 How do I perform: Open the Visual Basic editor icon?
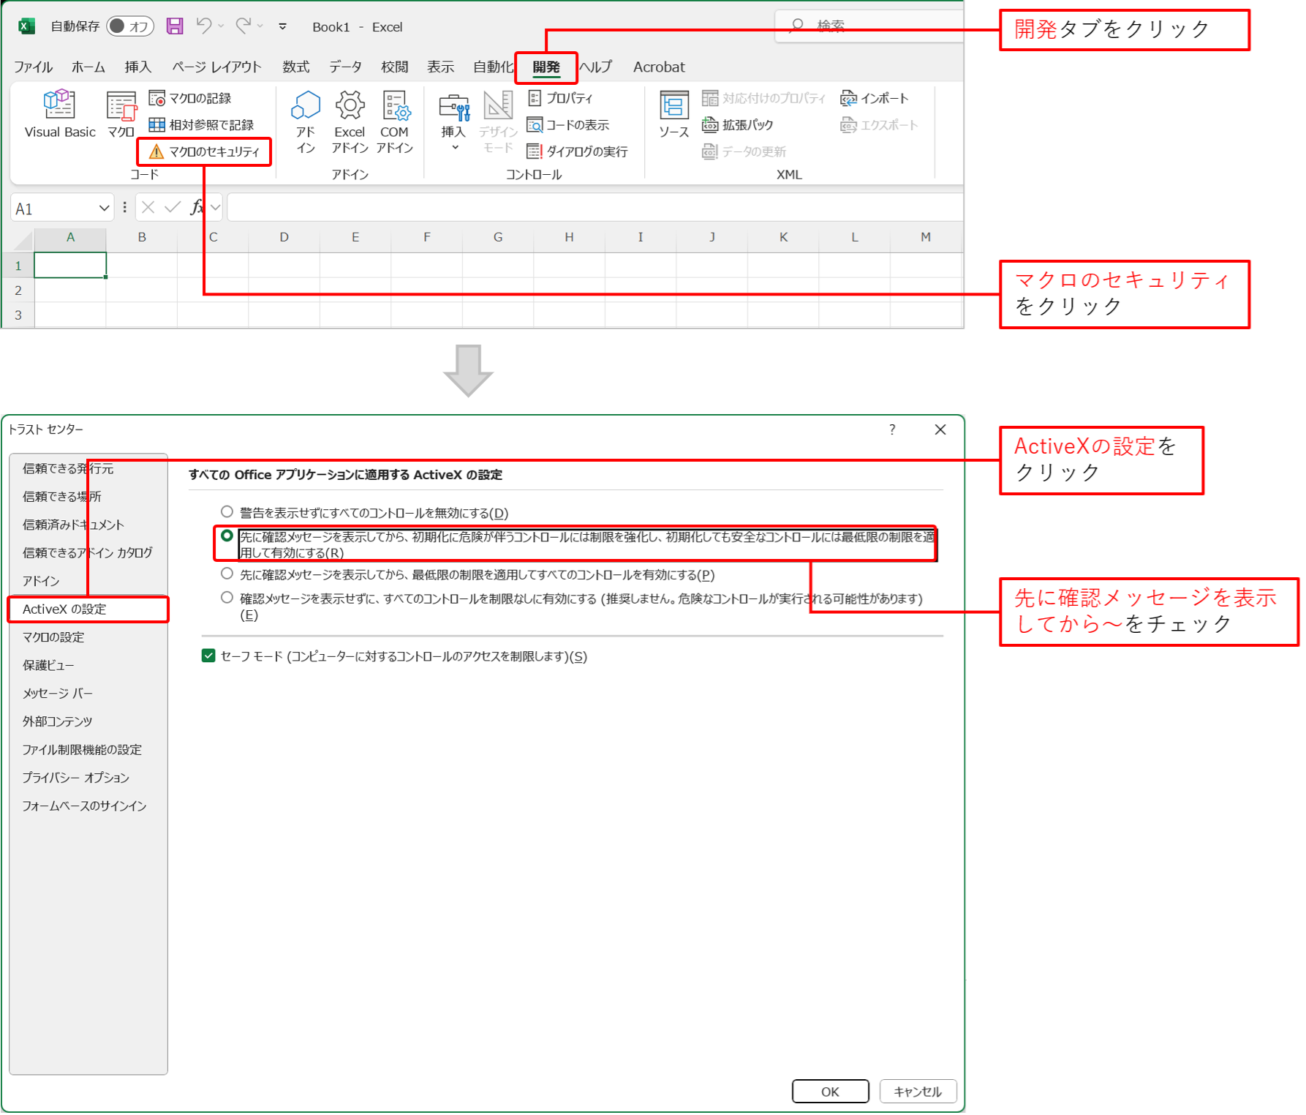point(59,104)
